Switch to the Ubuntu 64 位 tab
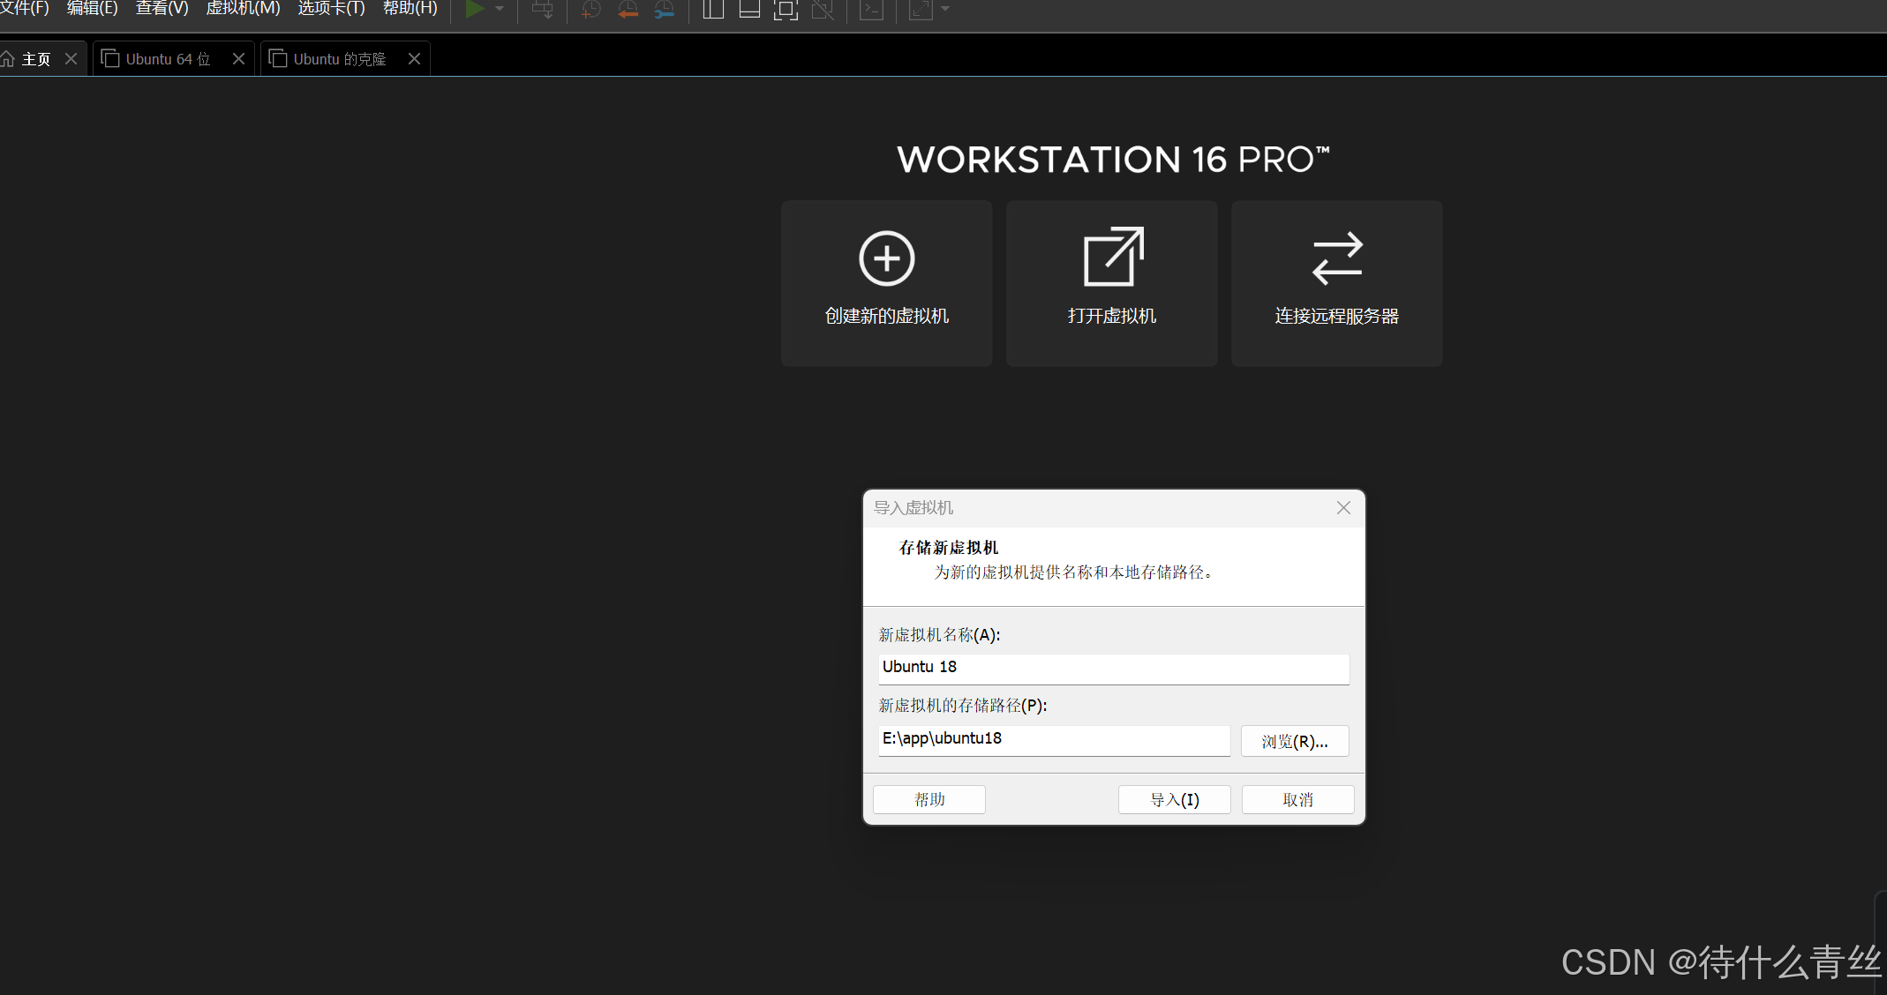The height and width of the screenshot is (995, 1887). pos(168,59)
